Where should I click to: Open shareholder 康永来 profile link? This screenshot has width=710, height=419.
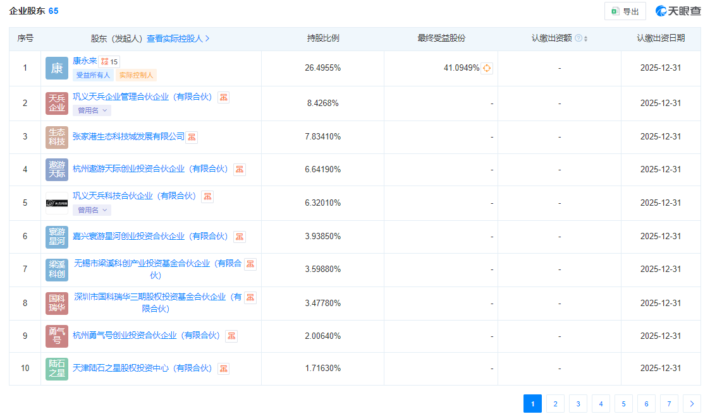tap(85, 61)
